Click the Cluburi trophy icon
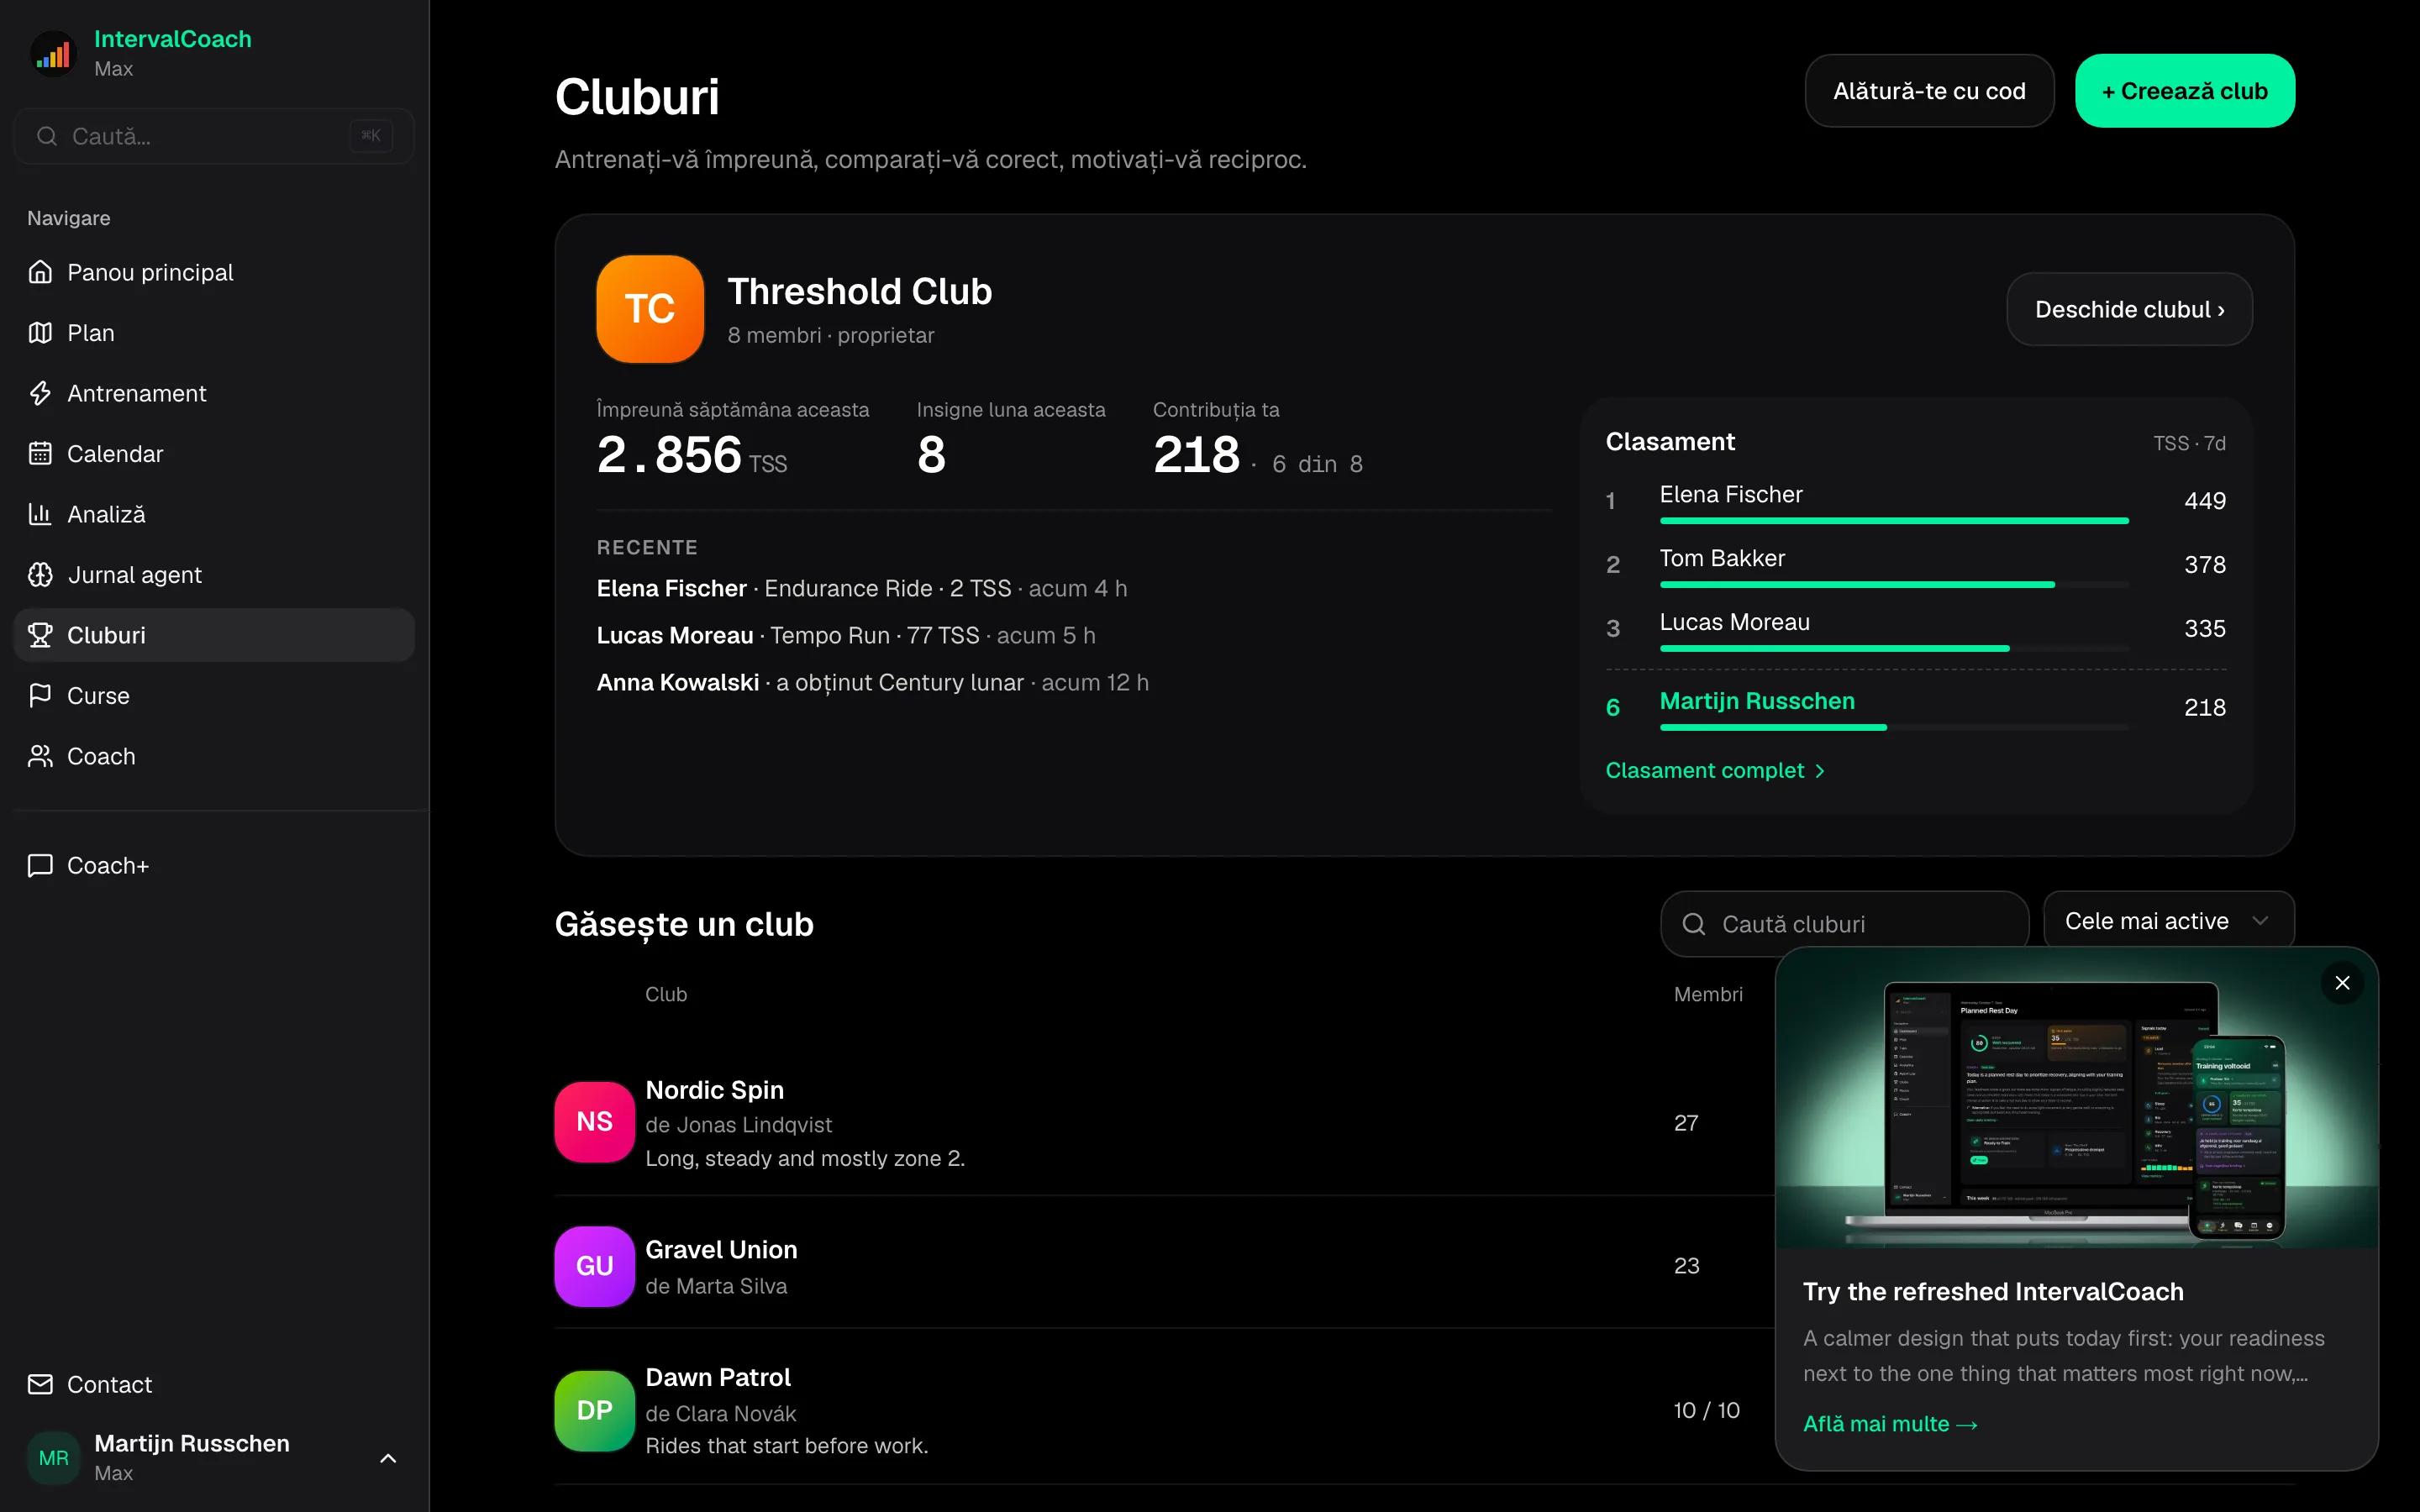The height and width of the screenshot is (1512, 2420). (40, 635)
